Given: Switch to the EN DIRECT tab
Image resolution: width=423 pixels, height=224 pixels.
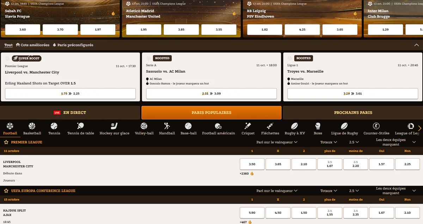Looking at the screenshot, I should coord(70,113).
